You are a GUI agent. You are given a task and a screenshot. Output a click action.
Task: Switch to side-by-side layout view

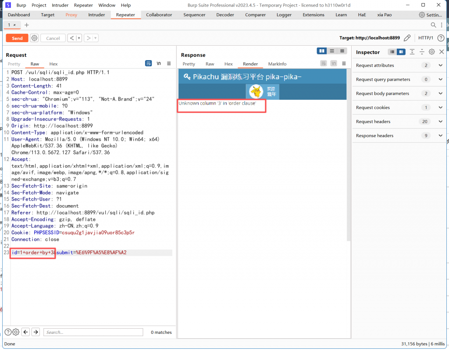pyautogui.click(x=322, y=51)
